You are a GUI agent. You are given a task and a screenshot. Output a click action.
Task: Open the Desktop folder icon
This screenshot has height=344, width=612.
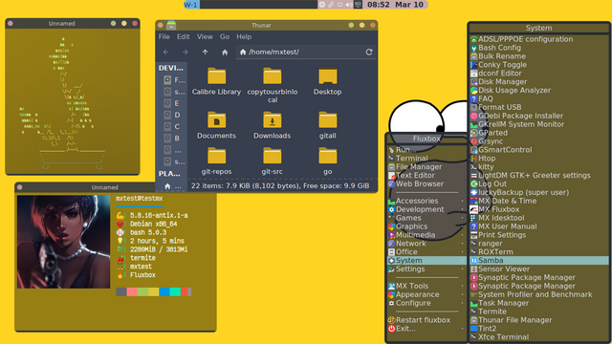(327, 82)
